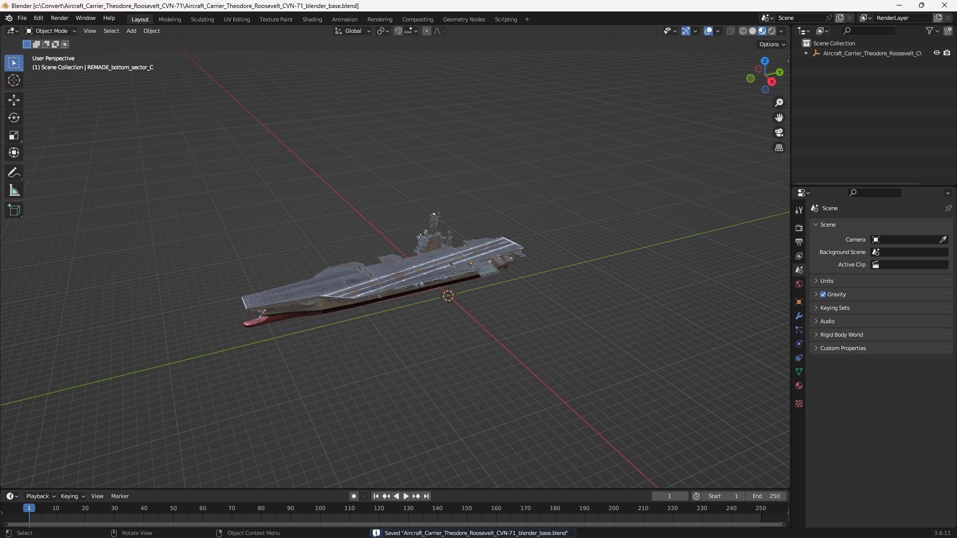Select the Rotate tool

click(x=14, y=118)
